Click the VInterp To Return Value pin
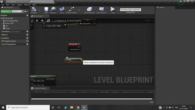Viewport: 195px width, 110px height. 54,79
